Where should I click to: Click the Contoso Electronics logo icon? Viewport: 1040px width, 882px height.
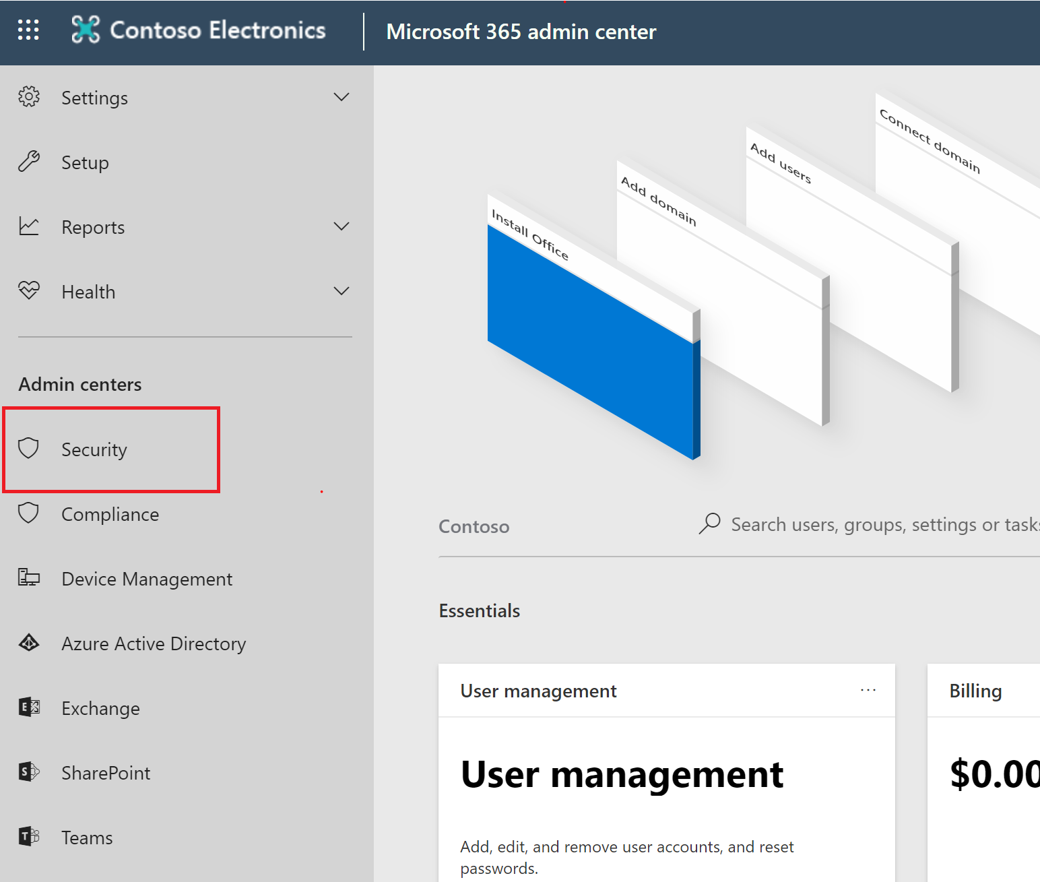coord(86,30)
